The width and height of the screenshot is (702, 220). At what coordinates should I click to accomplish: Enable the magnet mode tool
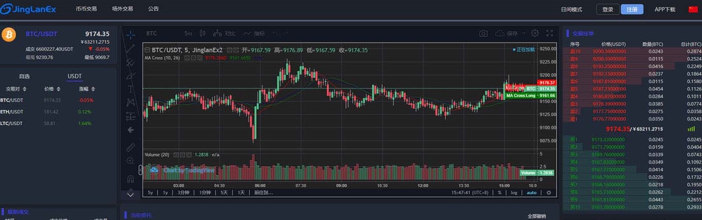tap(131, 179)
